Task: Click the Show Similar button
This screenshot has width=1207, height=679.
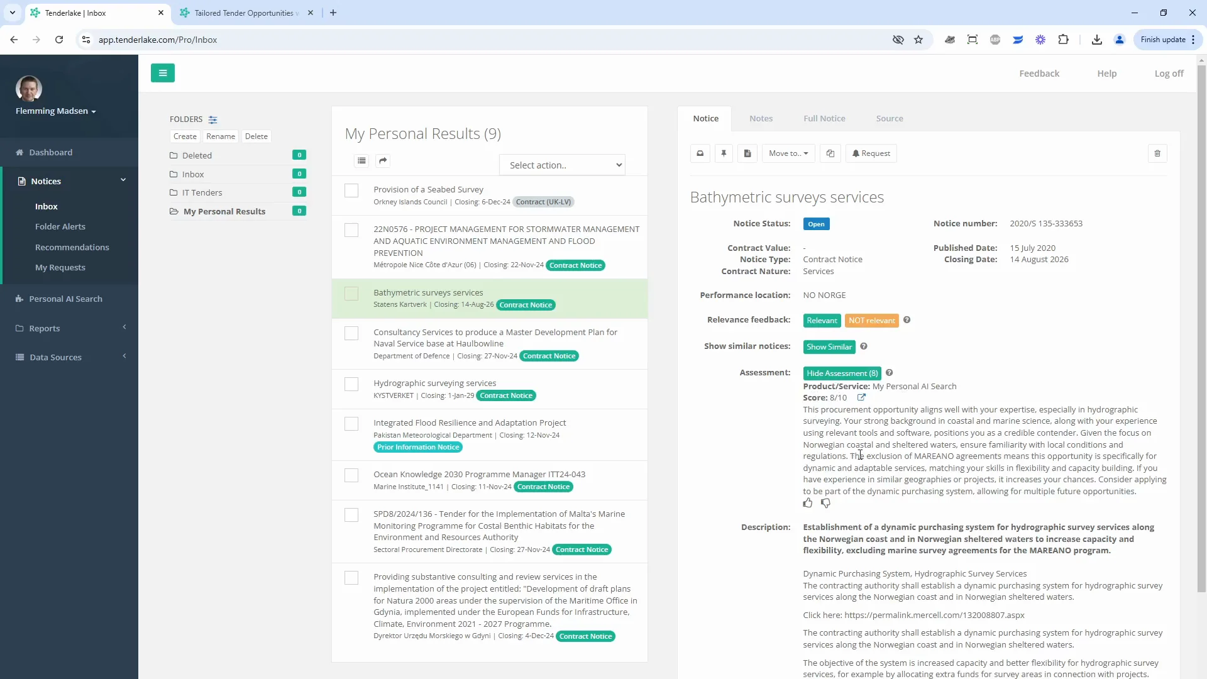Action: (x=829, y=347)
